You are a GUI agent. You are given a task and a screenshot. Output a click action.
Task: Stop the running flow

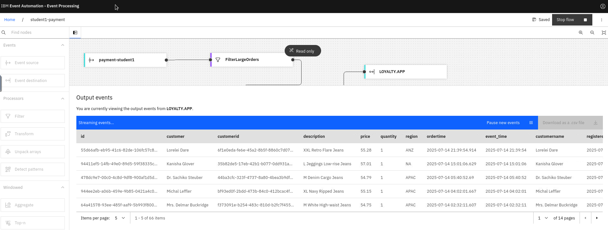572,20
